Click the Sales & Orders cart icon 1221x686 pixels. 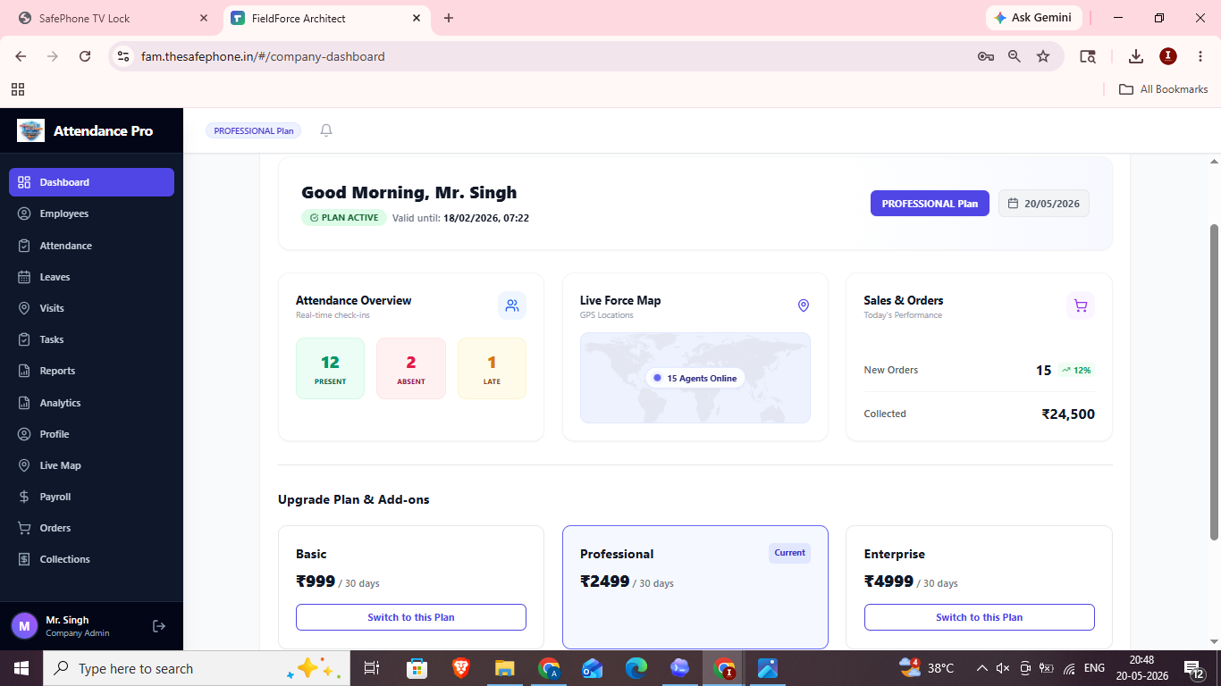(x=1081, y=305)
